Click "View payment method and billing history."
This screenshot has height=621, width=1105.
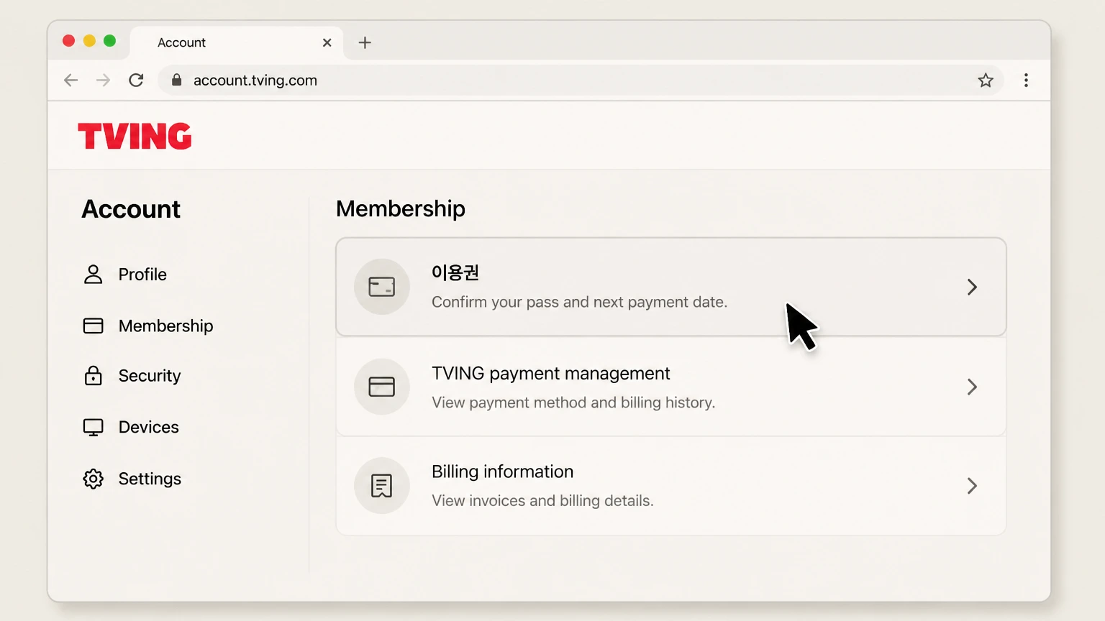[573, 402]
